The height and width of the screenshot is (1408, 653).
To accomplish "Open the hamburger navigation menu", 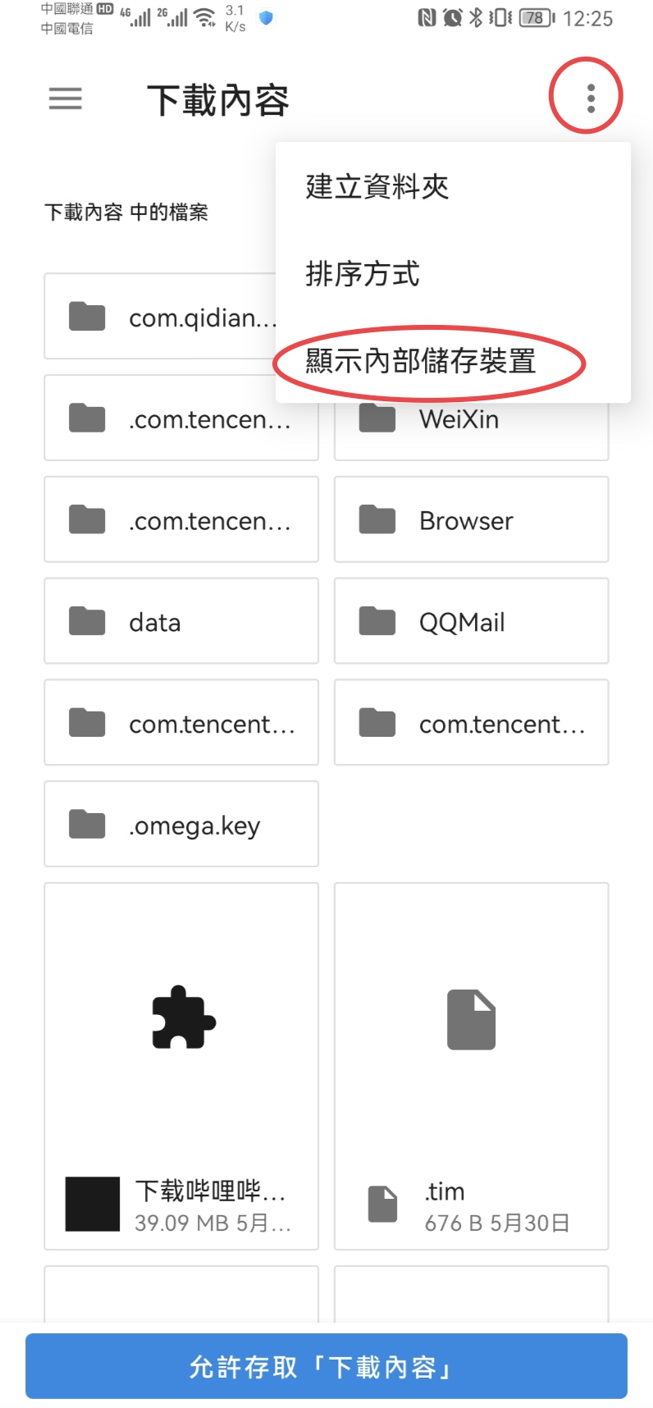I will click(x=65, y=98).
